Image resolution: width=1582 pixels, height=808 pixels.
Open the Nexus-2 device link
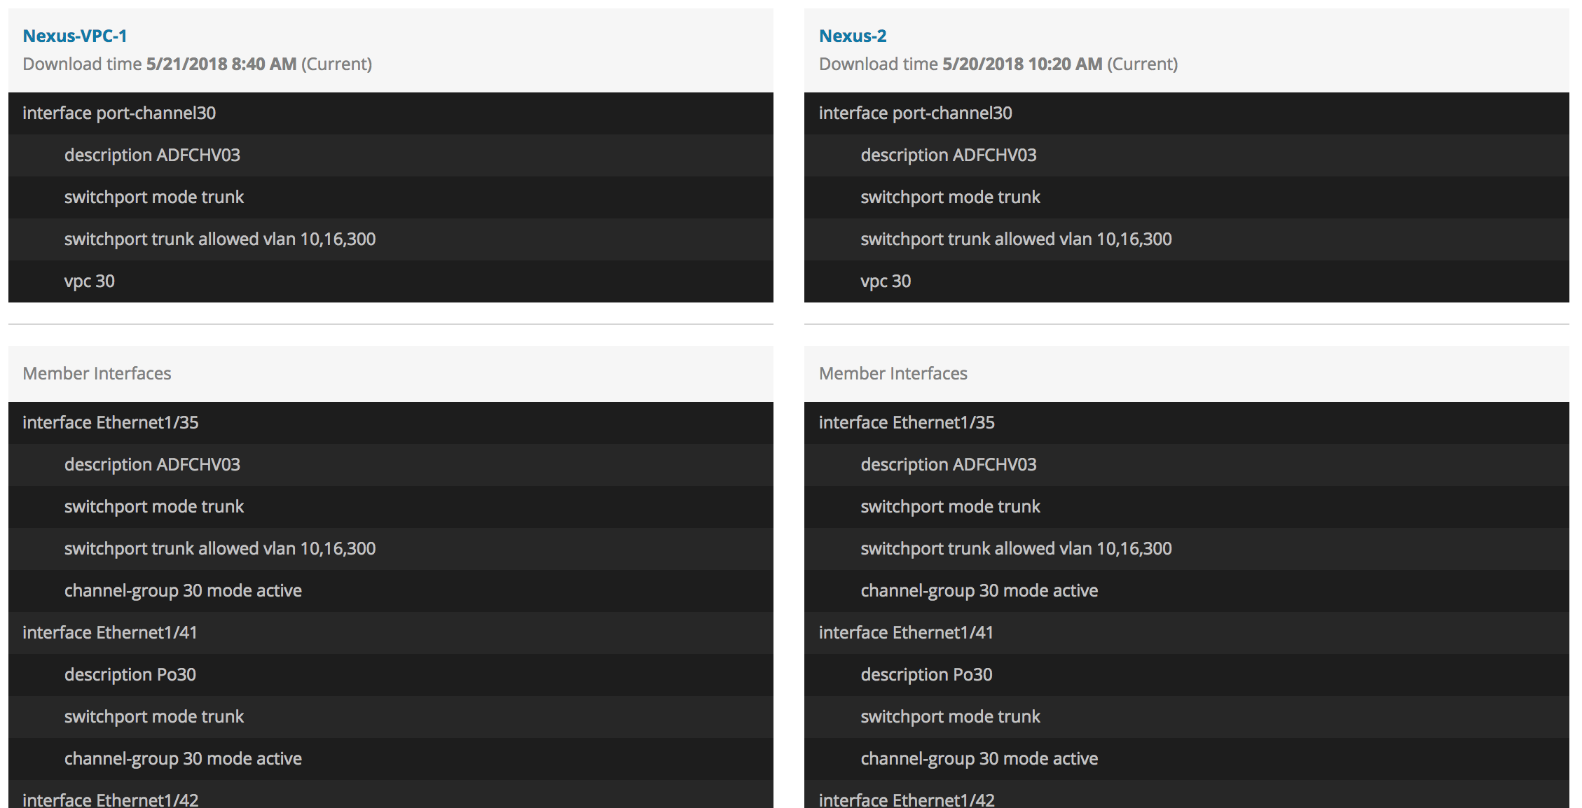pyautogui.click(x=852, y=36)
